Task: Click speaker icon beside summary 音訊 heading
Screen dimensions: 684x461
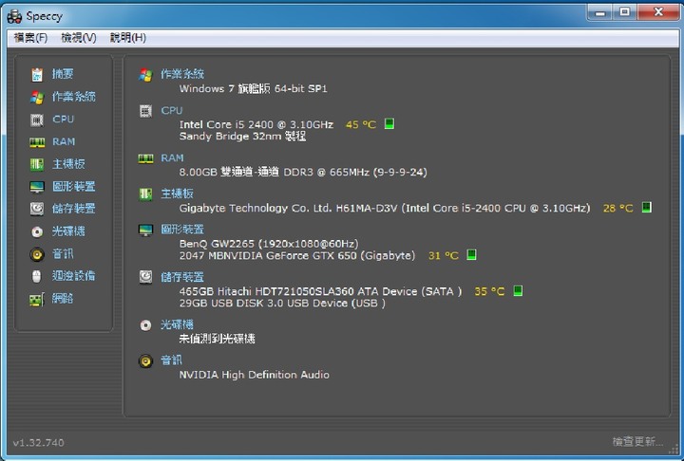Action: pyautogui.click(x=145, y=361)
